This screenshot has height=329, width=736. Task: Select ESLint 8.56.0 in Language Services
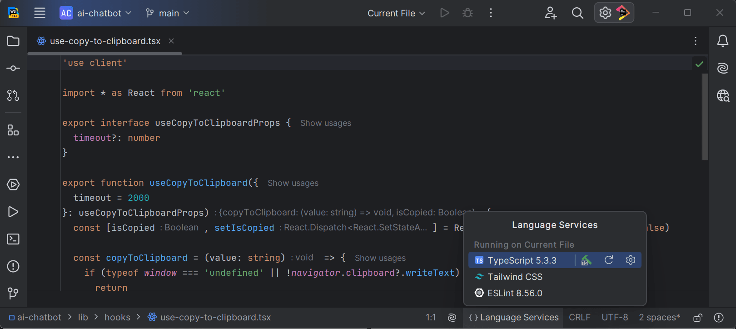(515, 293)
